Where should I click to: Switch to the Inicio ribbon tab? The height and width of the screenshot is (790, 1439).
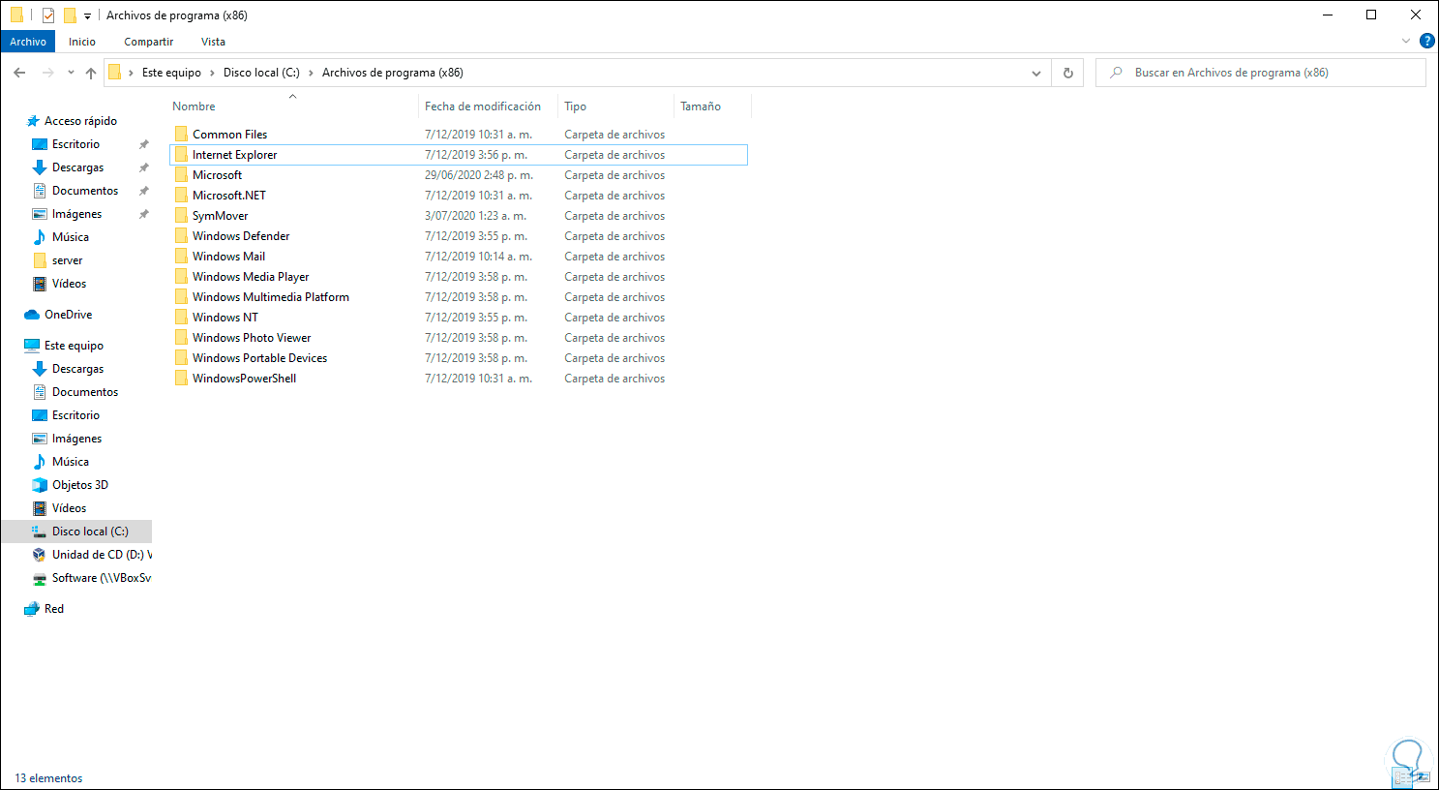pos(82,42)
